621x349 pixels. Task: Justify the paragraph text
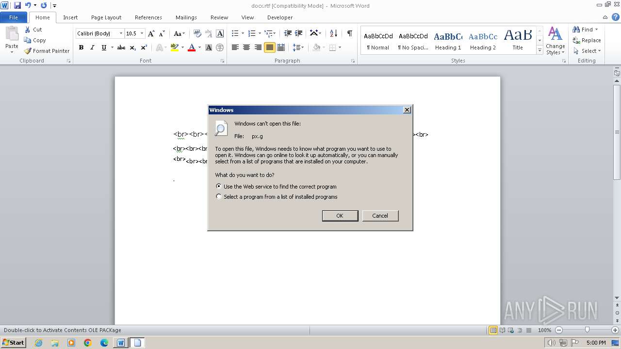click(x=269, y=48)
